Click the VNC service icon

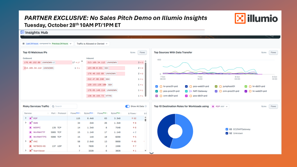30,142
